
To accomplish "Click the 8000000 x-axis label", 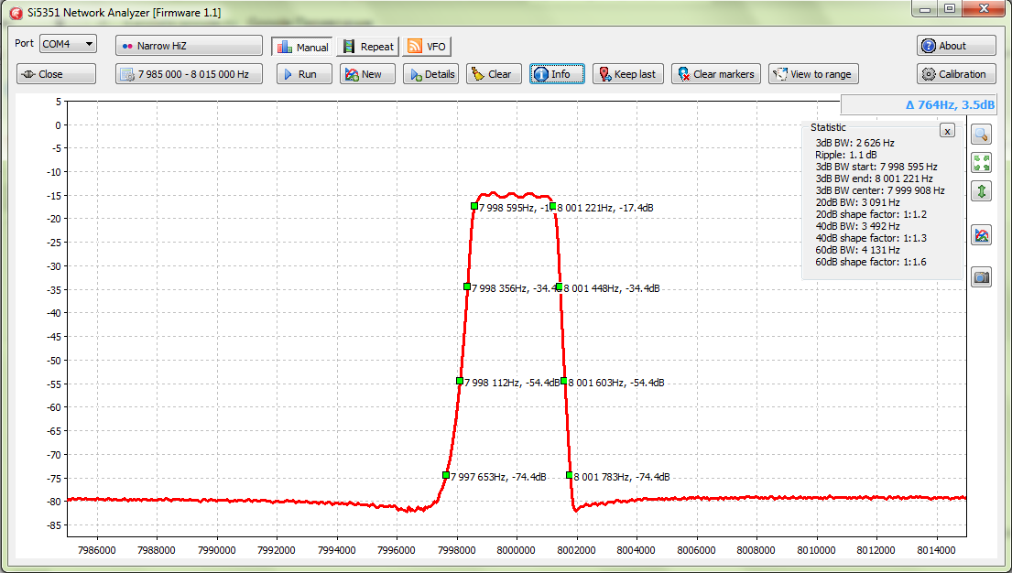I will tap(517, 550).
